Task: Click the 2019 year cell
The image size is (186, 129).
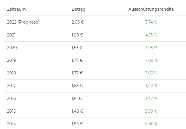Action: (11, 60)
